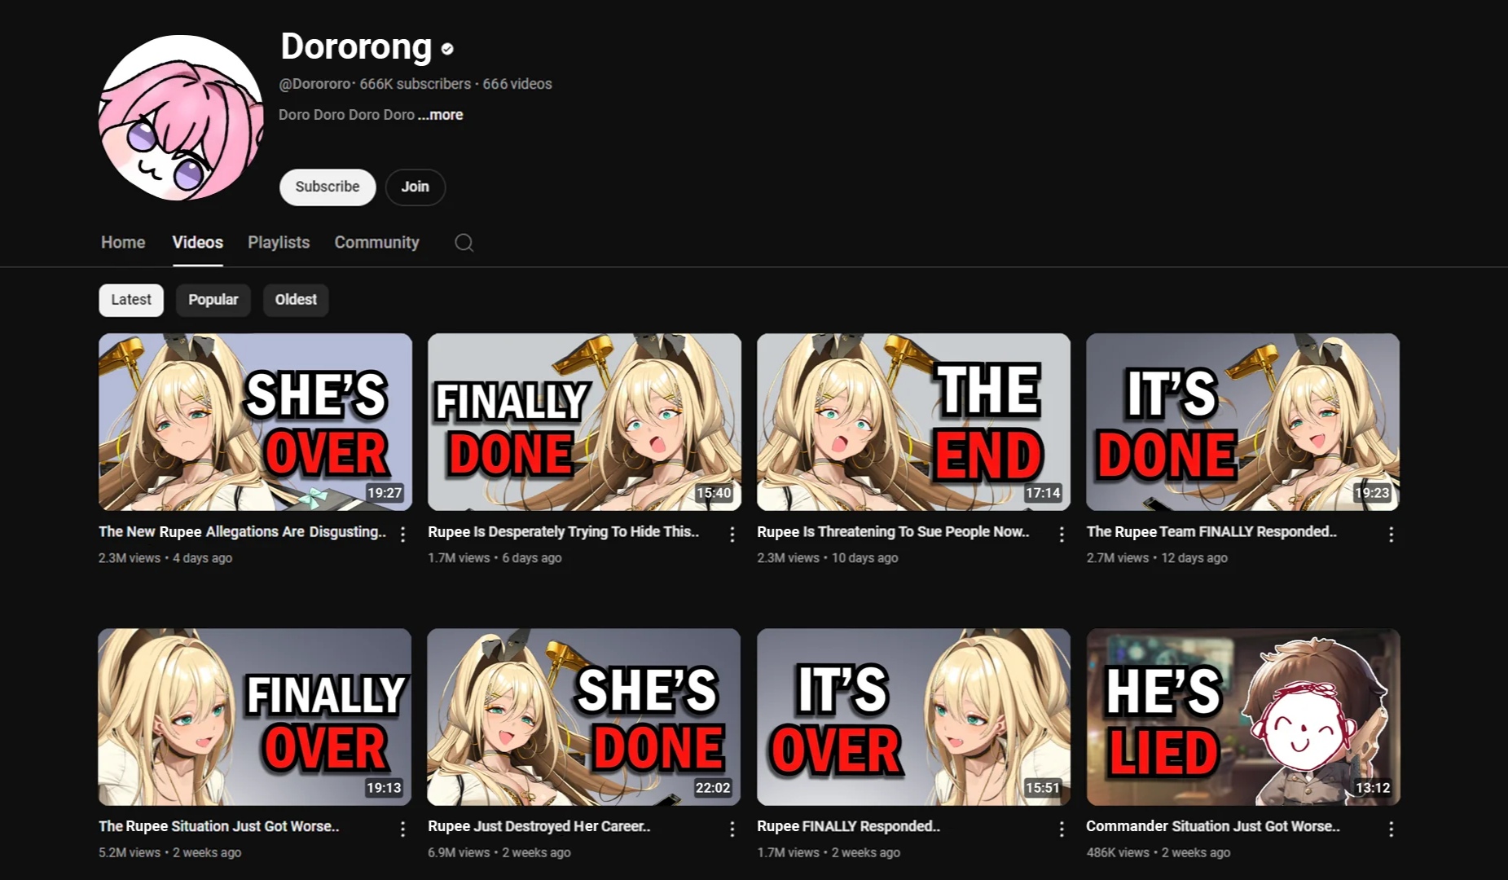Click the '666K subscribers' count text
1508x880 pixels.
click(x=415, y=84)
